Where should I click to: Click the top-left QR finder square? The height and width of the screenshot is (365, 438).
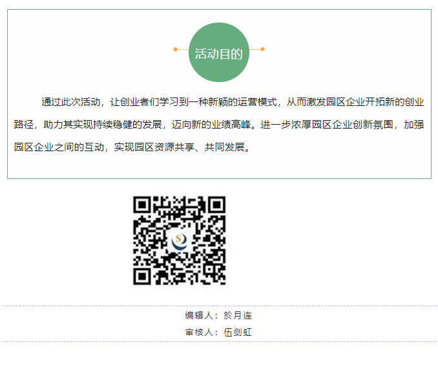[142, 205]
